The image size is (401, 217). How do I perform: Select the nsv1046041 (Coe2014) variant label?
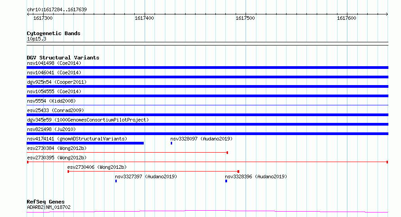[54, 72]
